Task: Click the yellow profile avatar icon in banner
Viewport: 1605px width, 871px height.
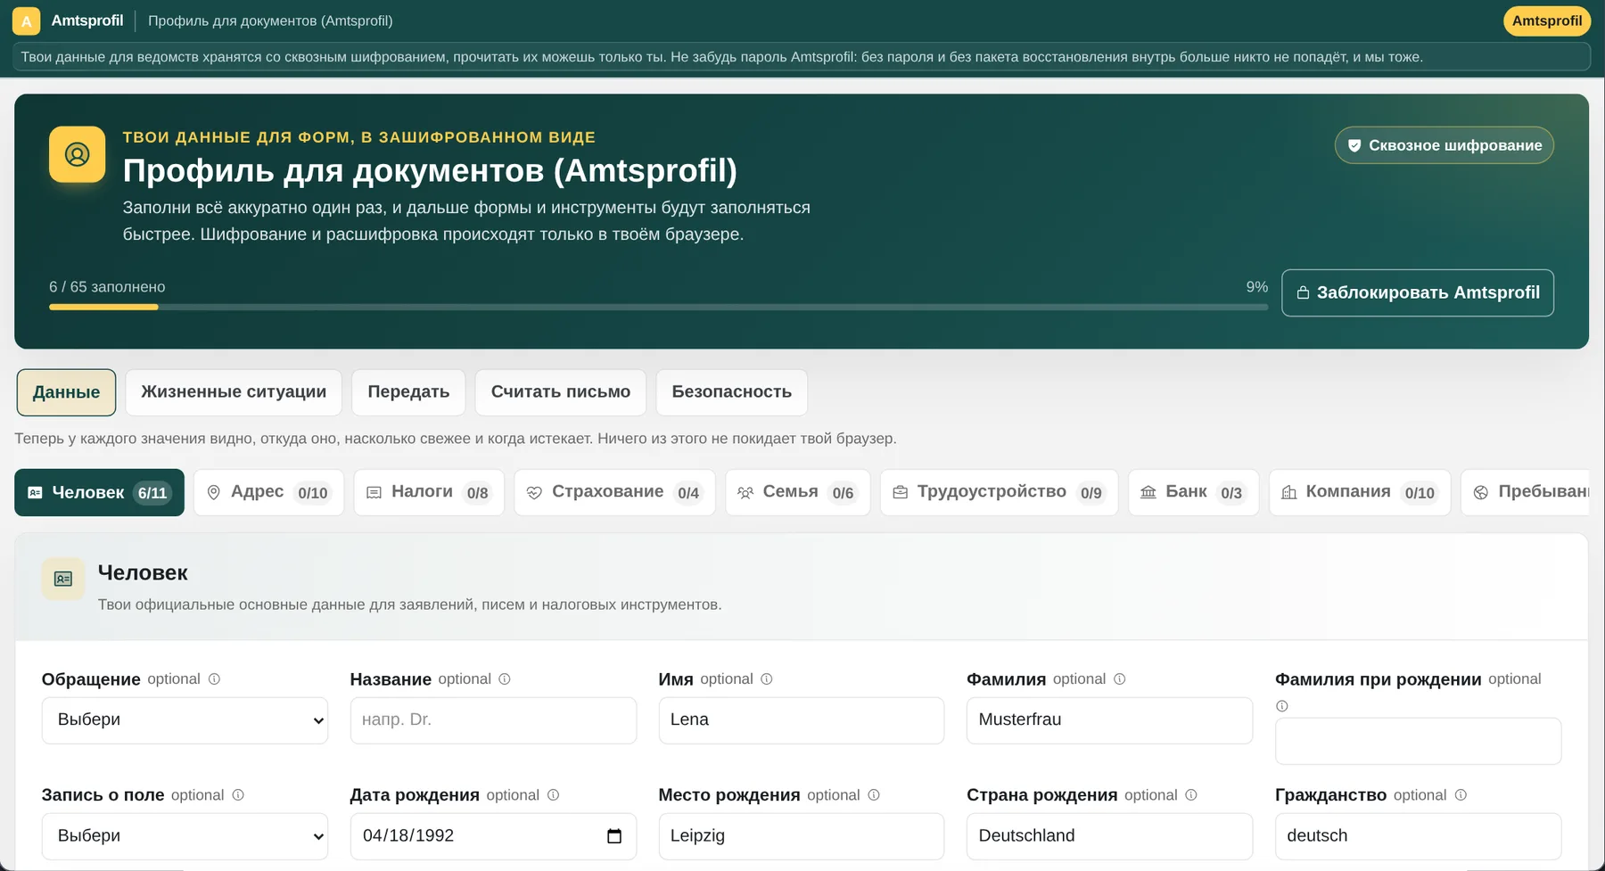Action: tap(78, 154)
